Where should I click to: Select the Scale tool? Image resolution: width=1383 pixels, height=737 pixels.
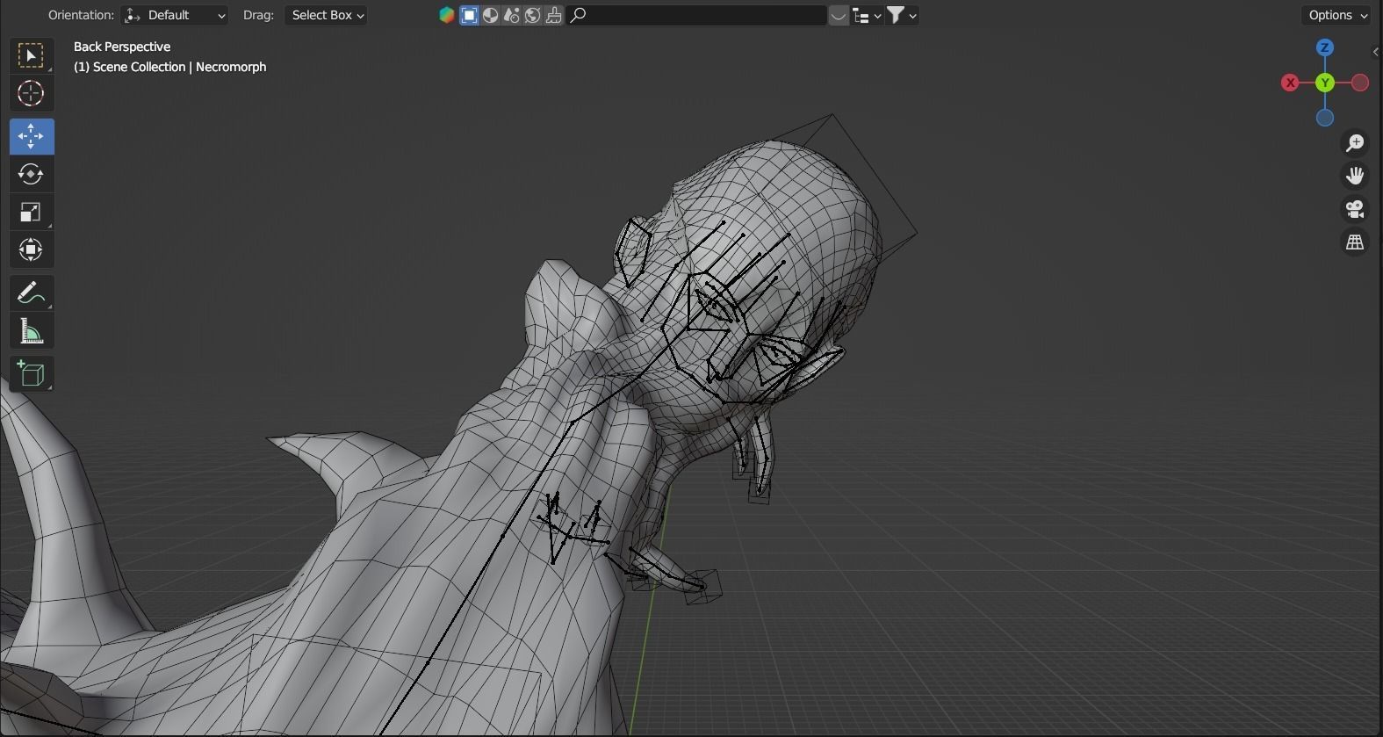click(31, 212)
